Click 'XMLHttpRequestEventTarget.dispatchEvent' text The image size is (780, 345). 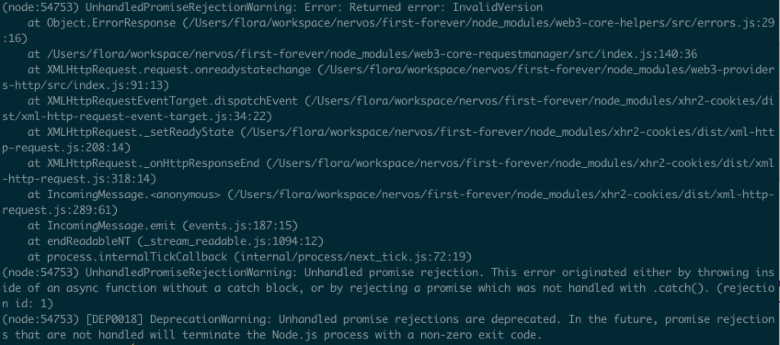[172, 101]
